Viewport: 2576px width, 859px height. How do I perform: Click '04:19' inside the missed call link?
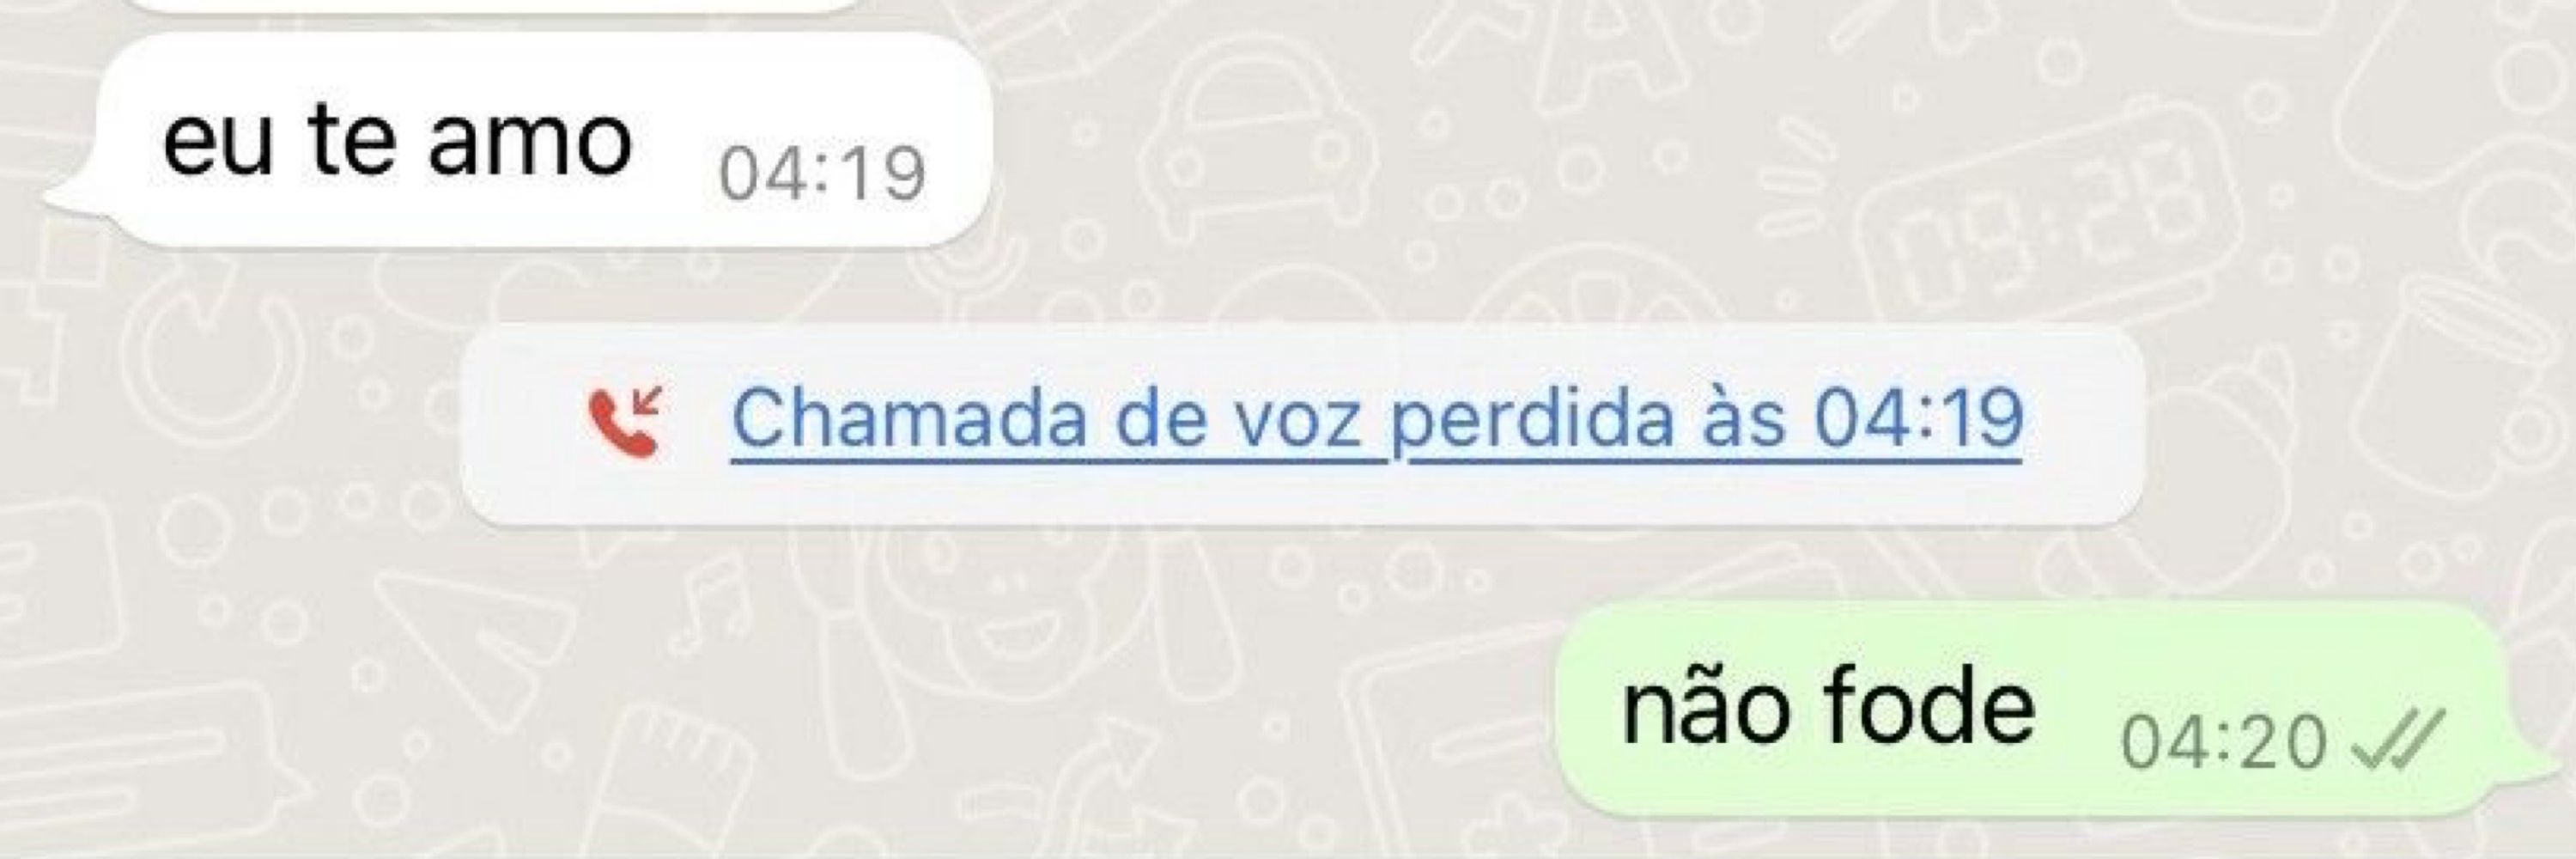point(1919,419)
